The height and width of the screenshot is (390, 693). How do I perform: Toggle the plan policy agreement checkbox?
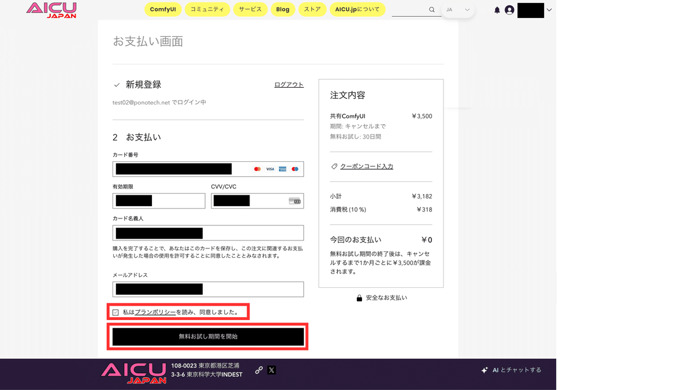pos(115,312)
